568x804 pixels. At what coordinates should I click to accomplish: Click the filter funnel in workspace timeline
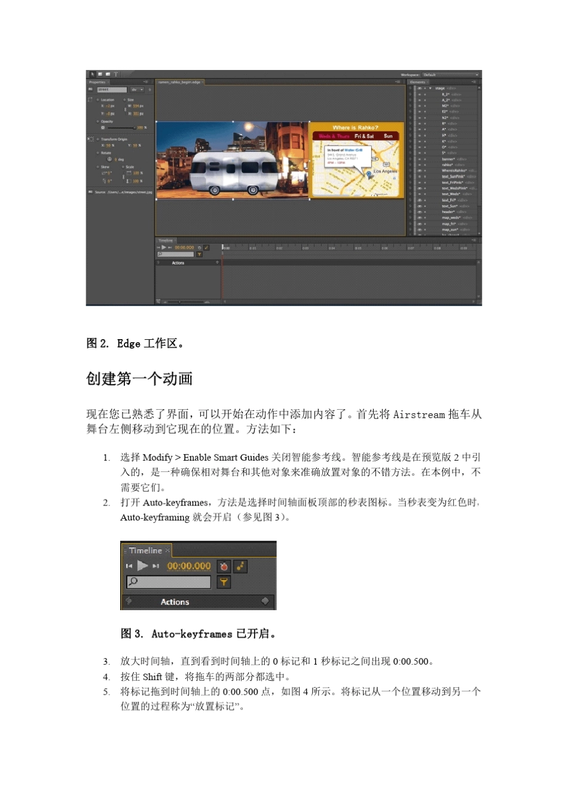(x=199, y=254)
